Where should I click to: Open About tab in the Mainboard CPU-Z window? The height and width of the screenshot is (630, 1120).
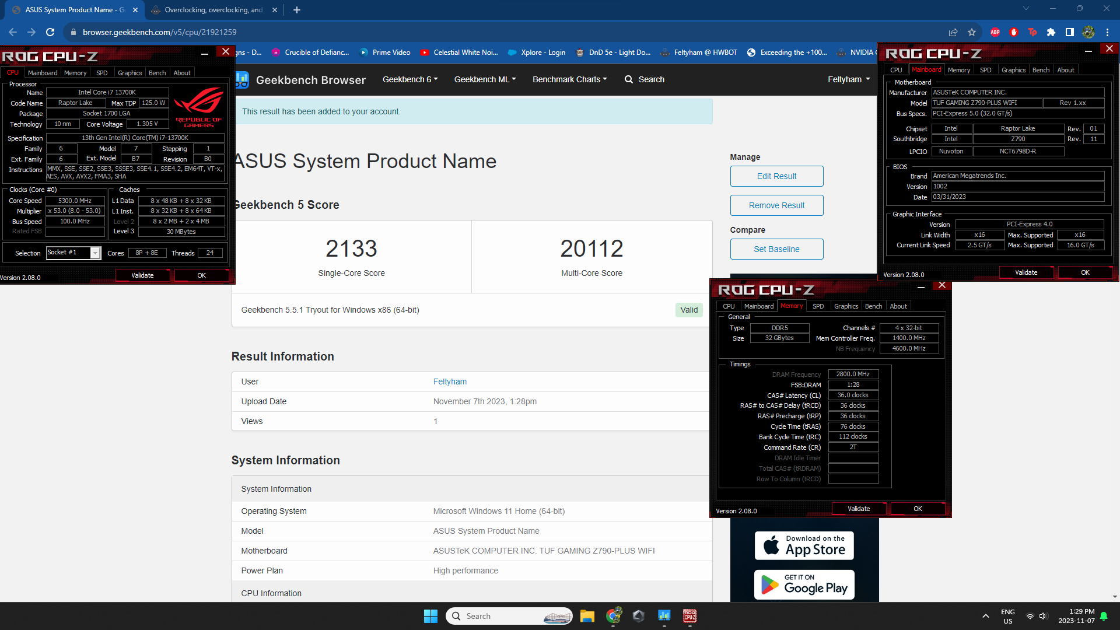click(1066, 70)
